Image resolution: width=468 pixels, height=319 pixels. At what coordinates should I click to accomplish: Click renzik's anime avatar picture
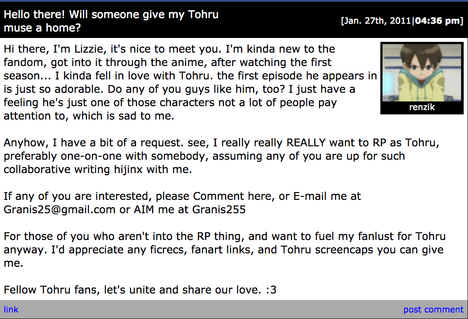tap(422, 73)
